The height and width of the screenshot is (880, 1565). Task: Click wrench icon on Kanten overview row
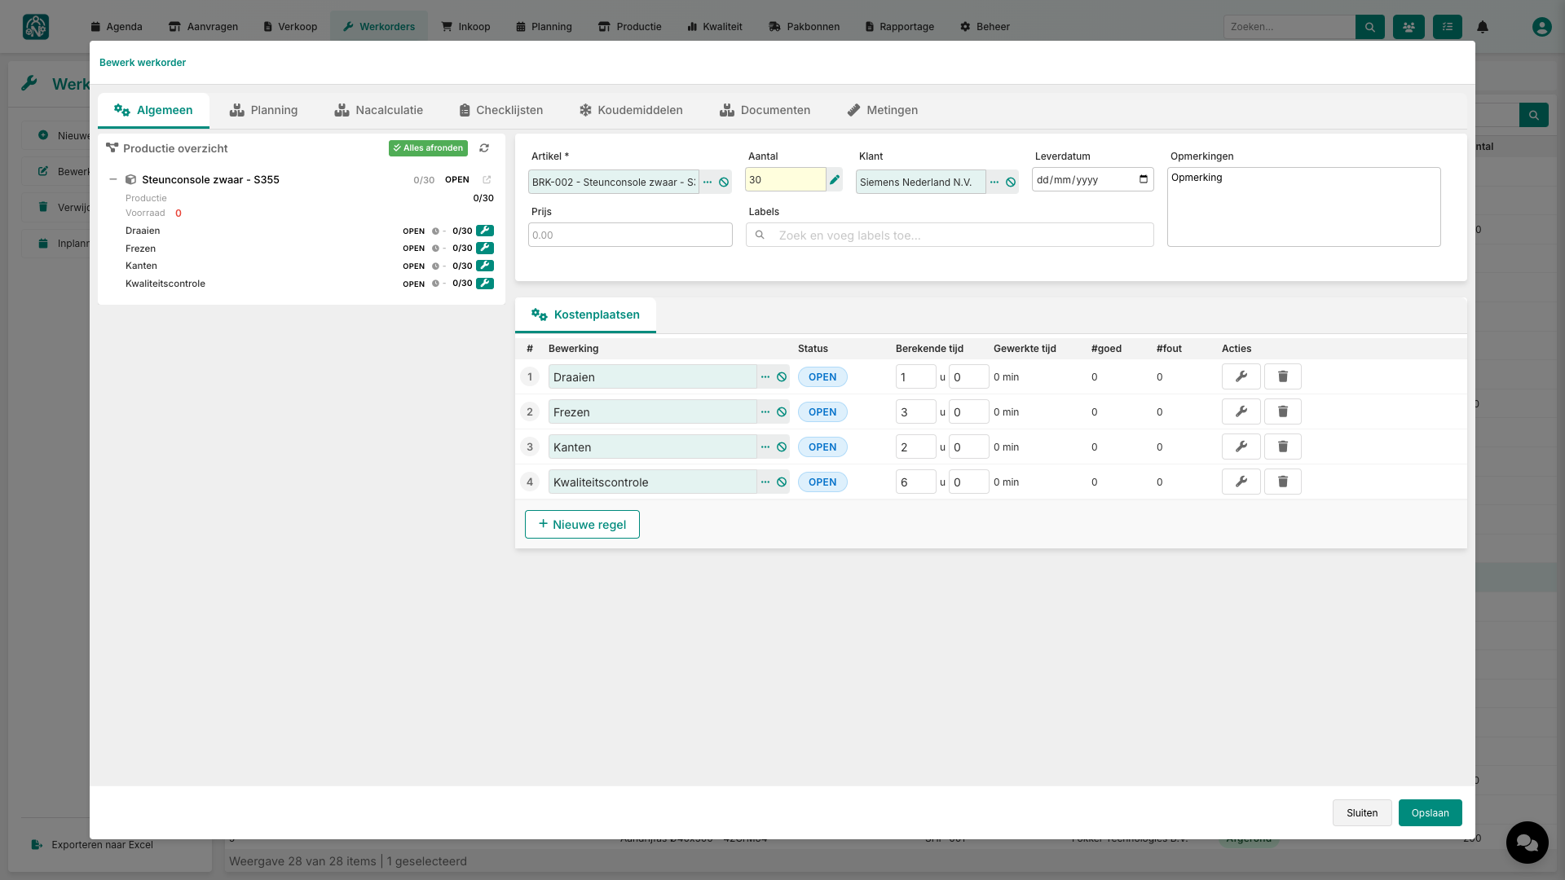pyautogui.click(x=485, y=266)
